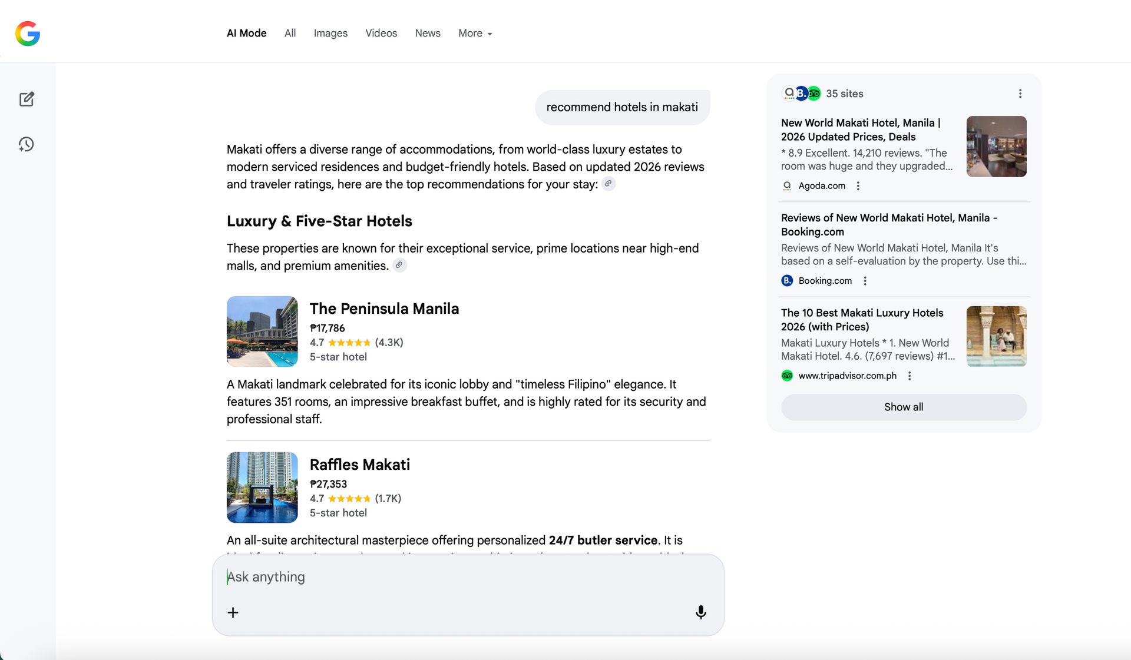Expand the More dropdown in the search tabs
This screenshot has height=660, width=1131.
coord(475,34)
